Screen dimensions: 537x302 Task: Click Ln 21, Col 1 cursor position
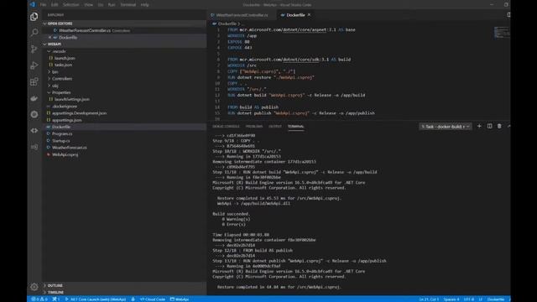429,299
